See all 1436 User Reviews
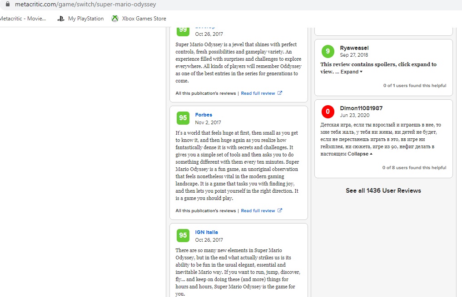 point(383,190)
